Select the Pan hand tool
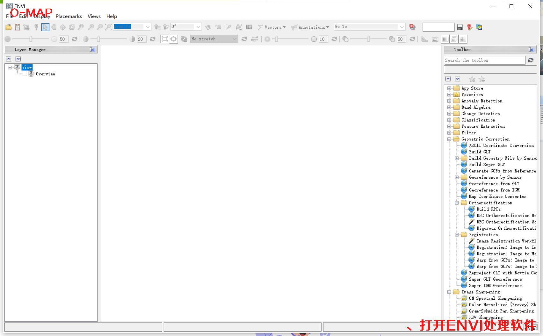 [54, 27]
